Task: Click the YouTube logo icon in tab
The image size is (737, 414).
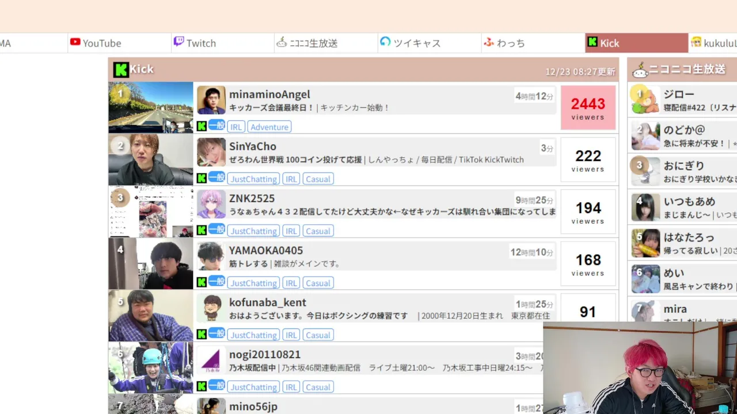Action: click(x=75, y=42)
